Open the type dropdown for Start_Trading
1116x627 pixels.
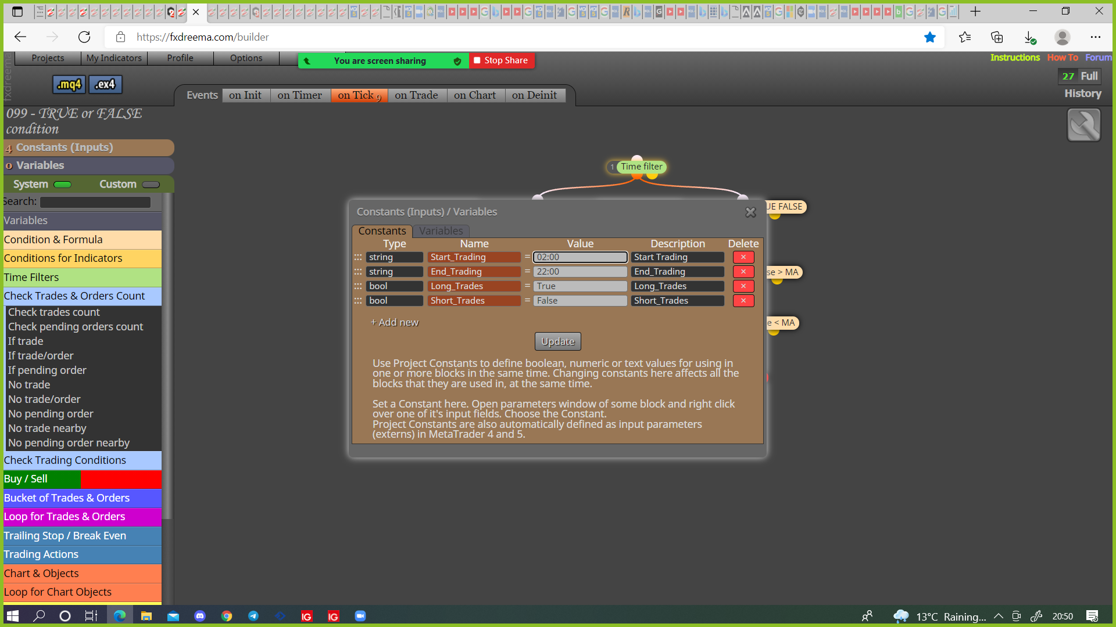pos(395,257)
